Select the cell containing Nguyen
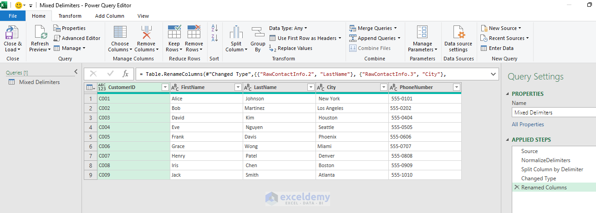 [x=279, y=127]
